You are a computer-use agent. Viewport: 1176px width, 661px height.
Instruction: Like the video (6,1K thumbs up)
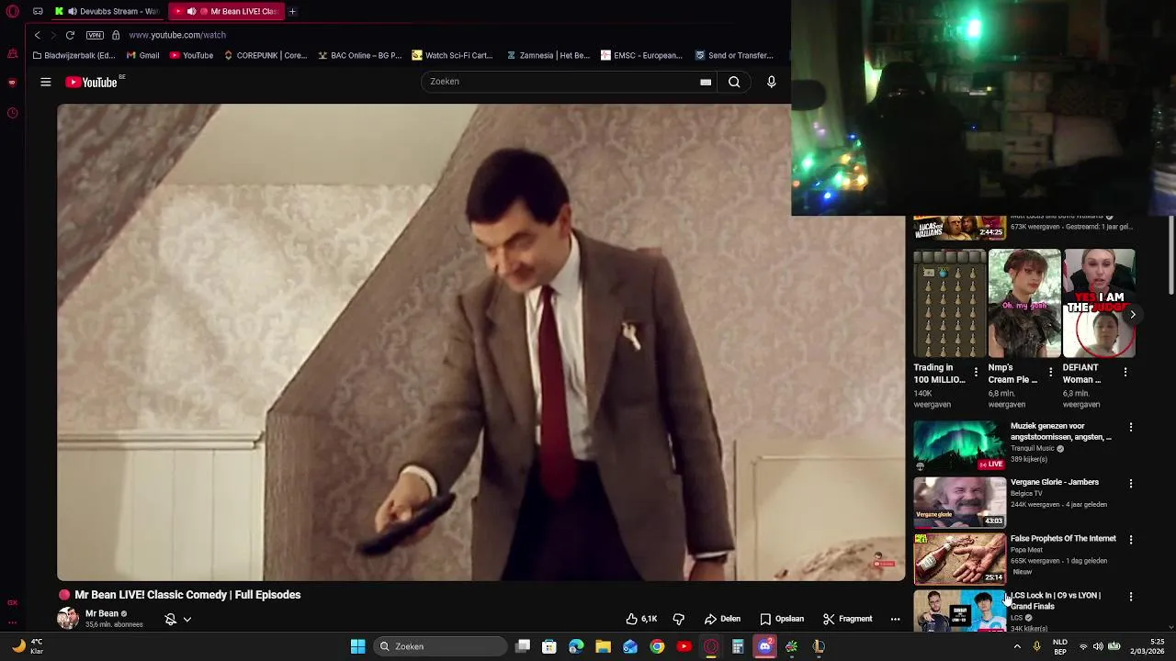pyautogui.click(x=641, y=619)
